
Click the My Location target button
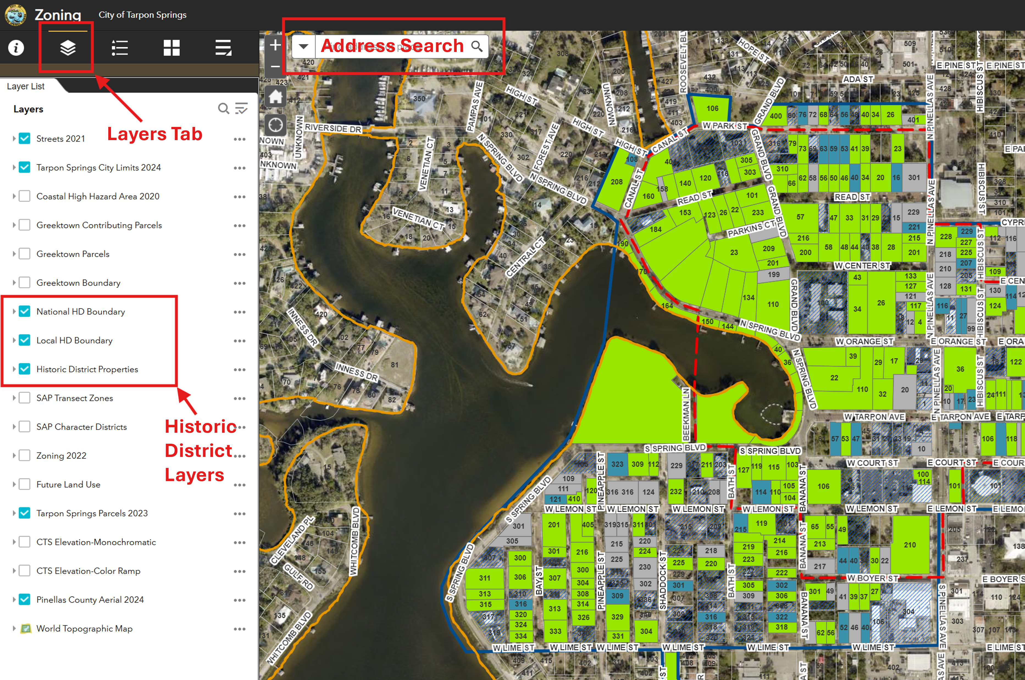point(275,125)
